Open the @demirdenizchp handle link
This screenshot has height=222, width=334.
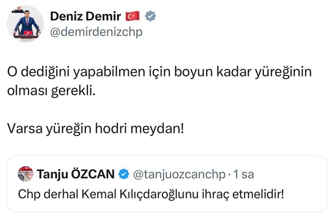coord(96,32)
